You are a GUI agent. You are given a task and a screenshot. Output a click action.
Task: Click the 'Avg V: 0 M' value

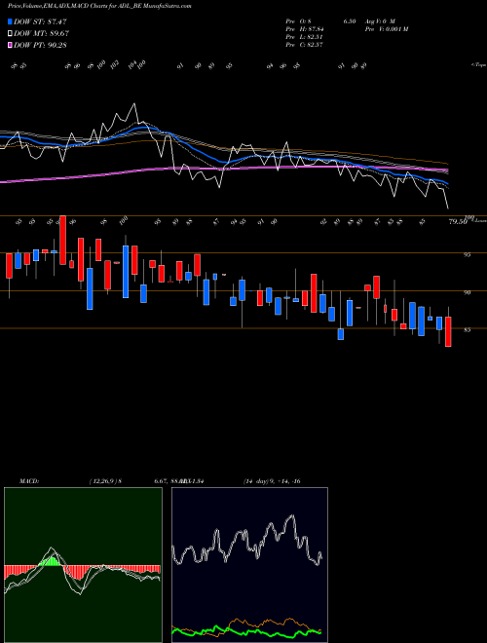[380, 21]
